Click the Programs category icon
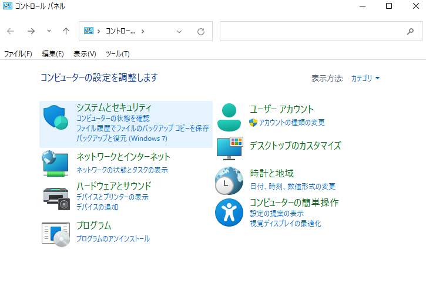Viewport: 426px width, 307px height. coord(56,233)
